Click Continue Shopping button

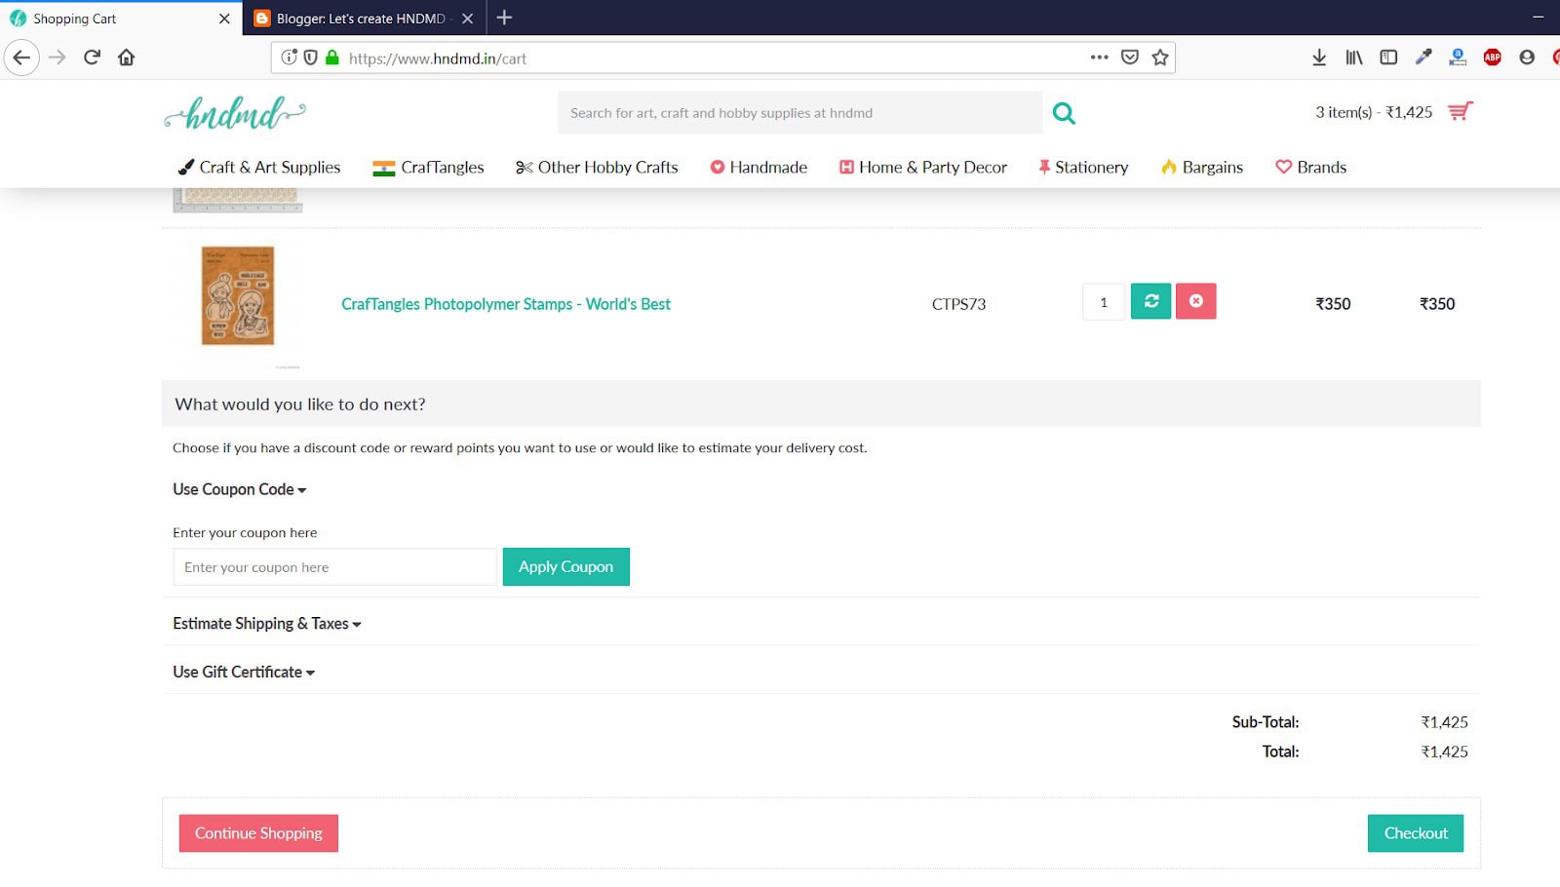pos(258,833)
